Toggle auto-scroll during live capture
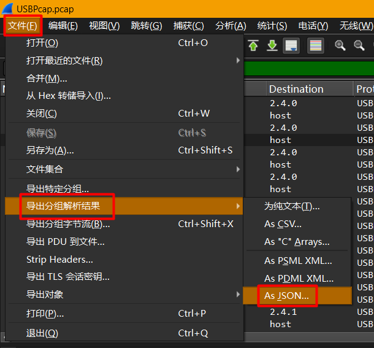Screen dimensions: 374x348 291,45
